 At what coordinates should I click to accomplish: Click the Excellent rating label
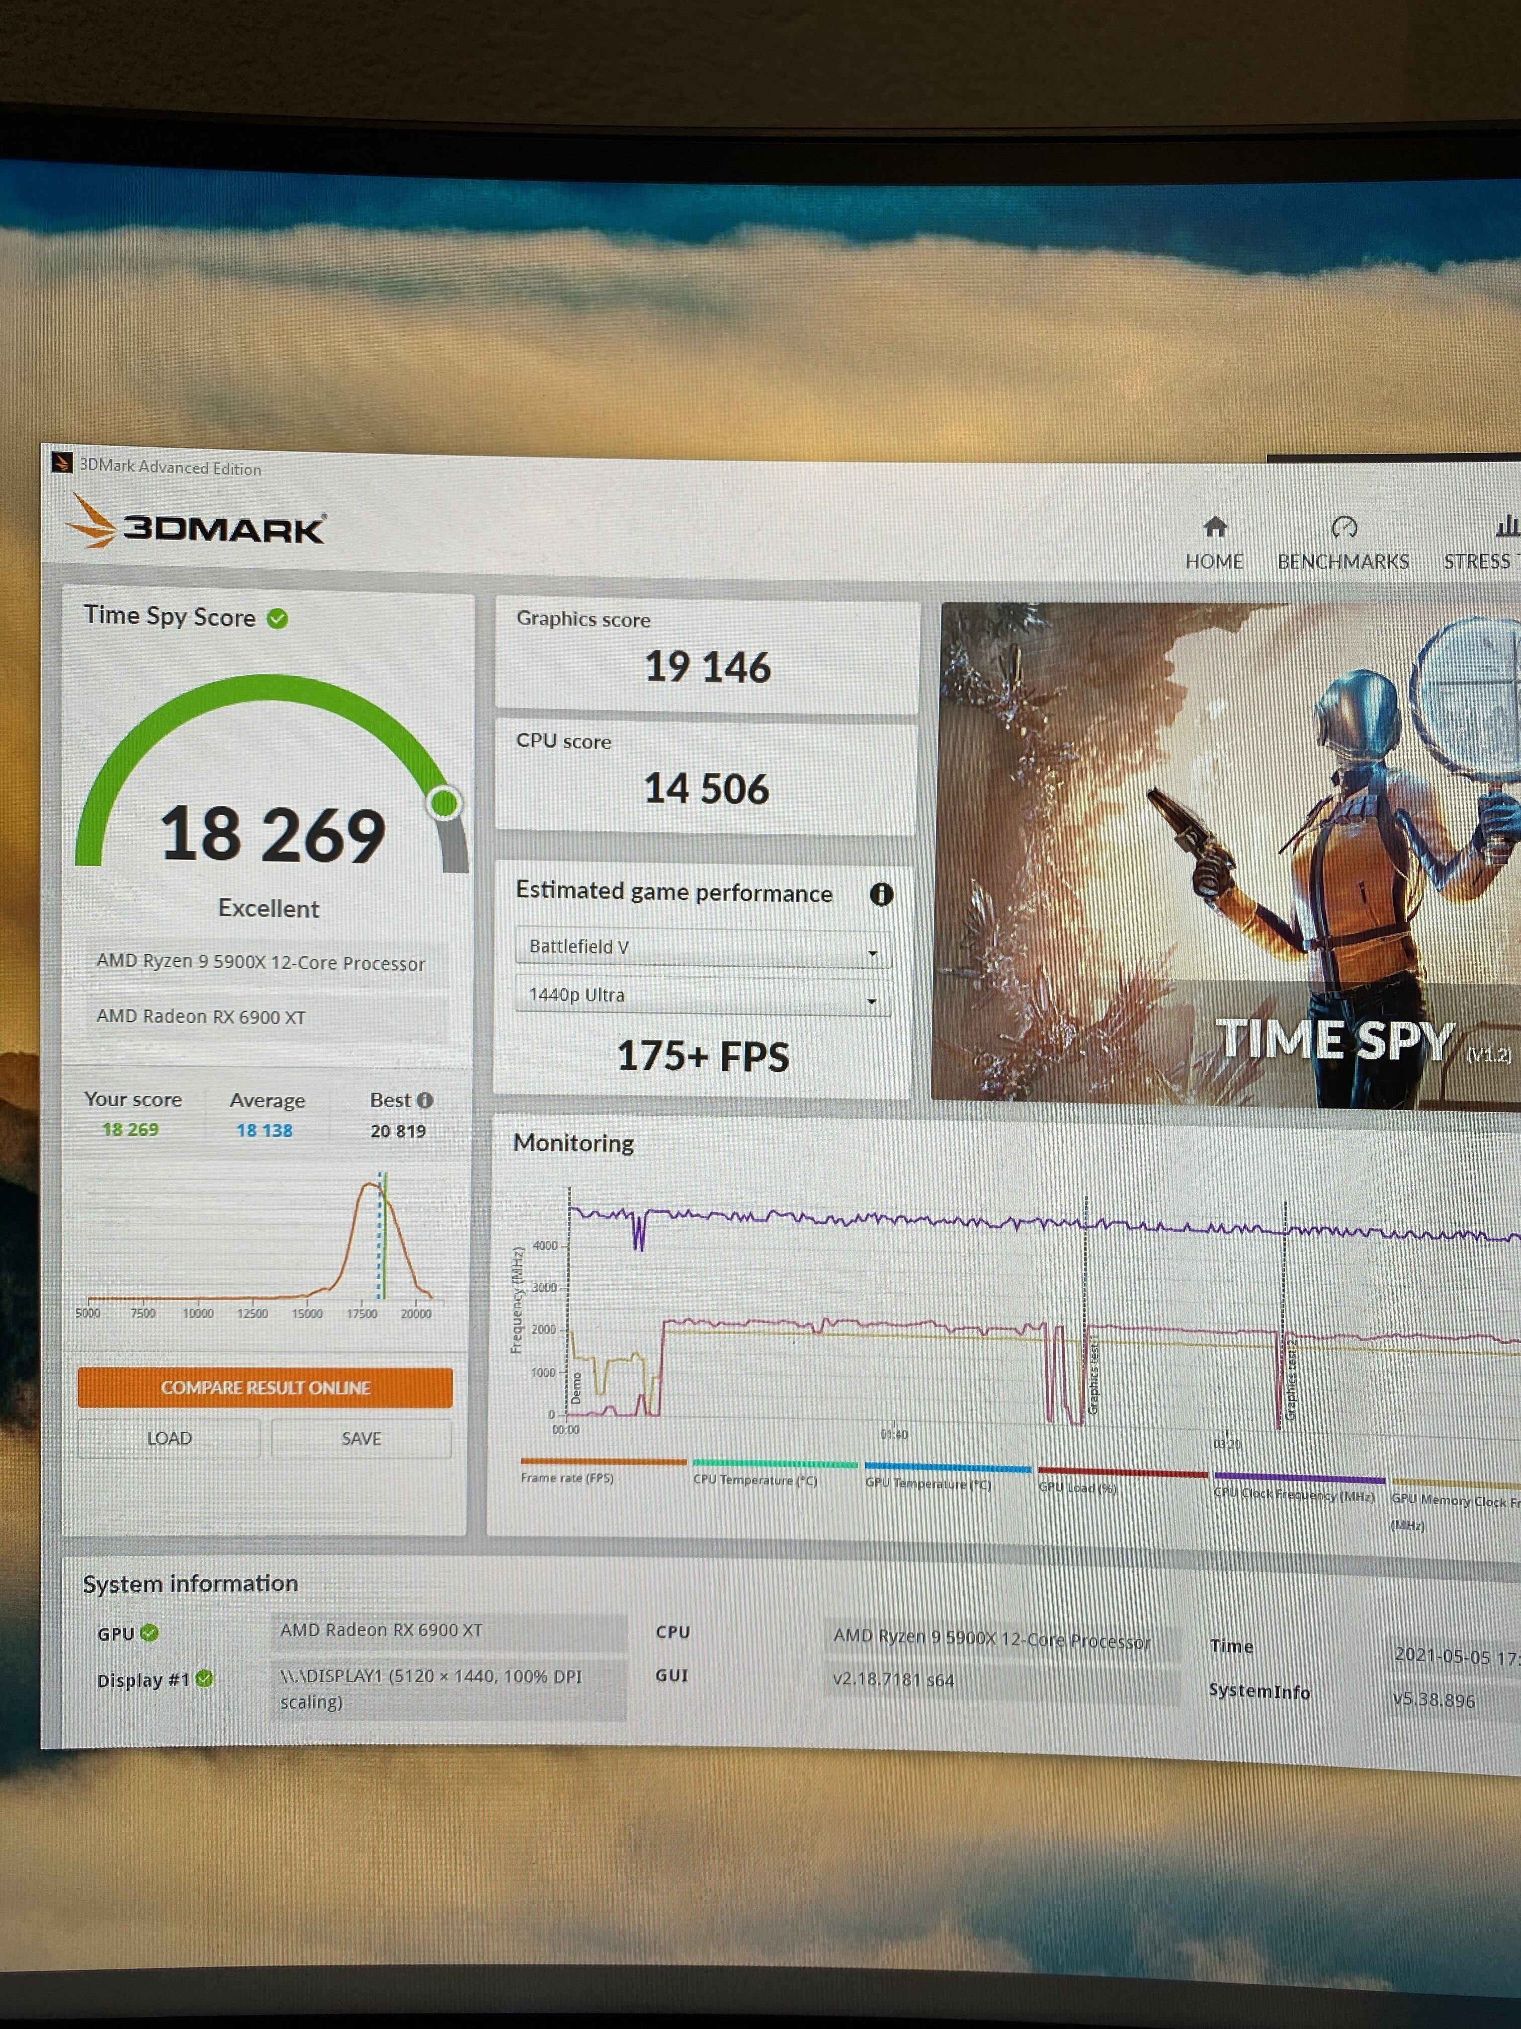269,909
